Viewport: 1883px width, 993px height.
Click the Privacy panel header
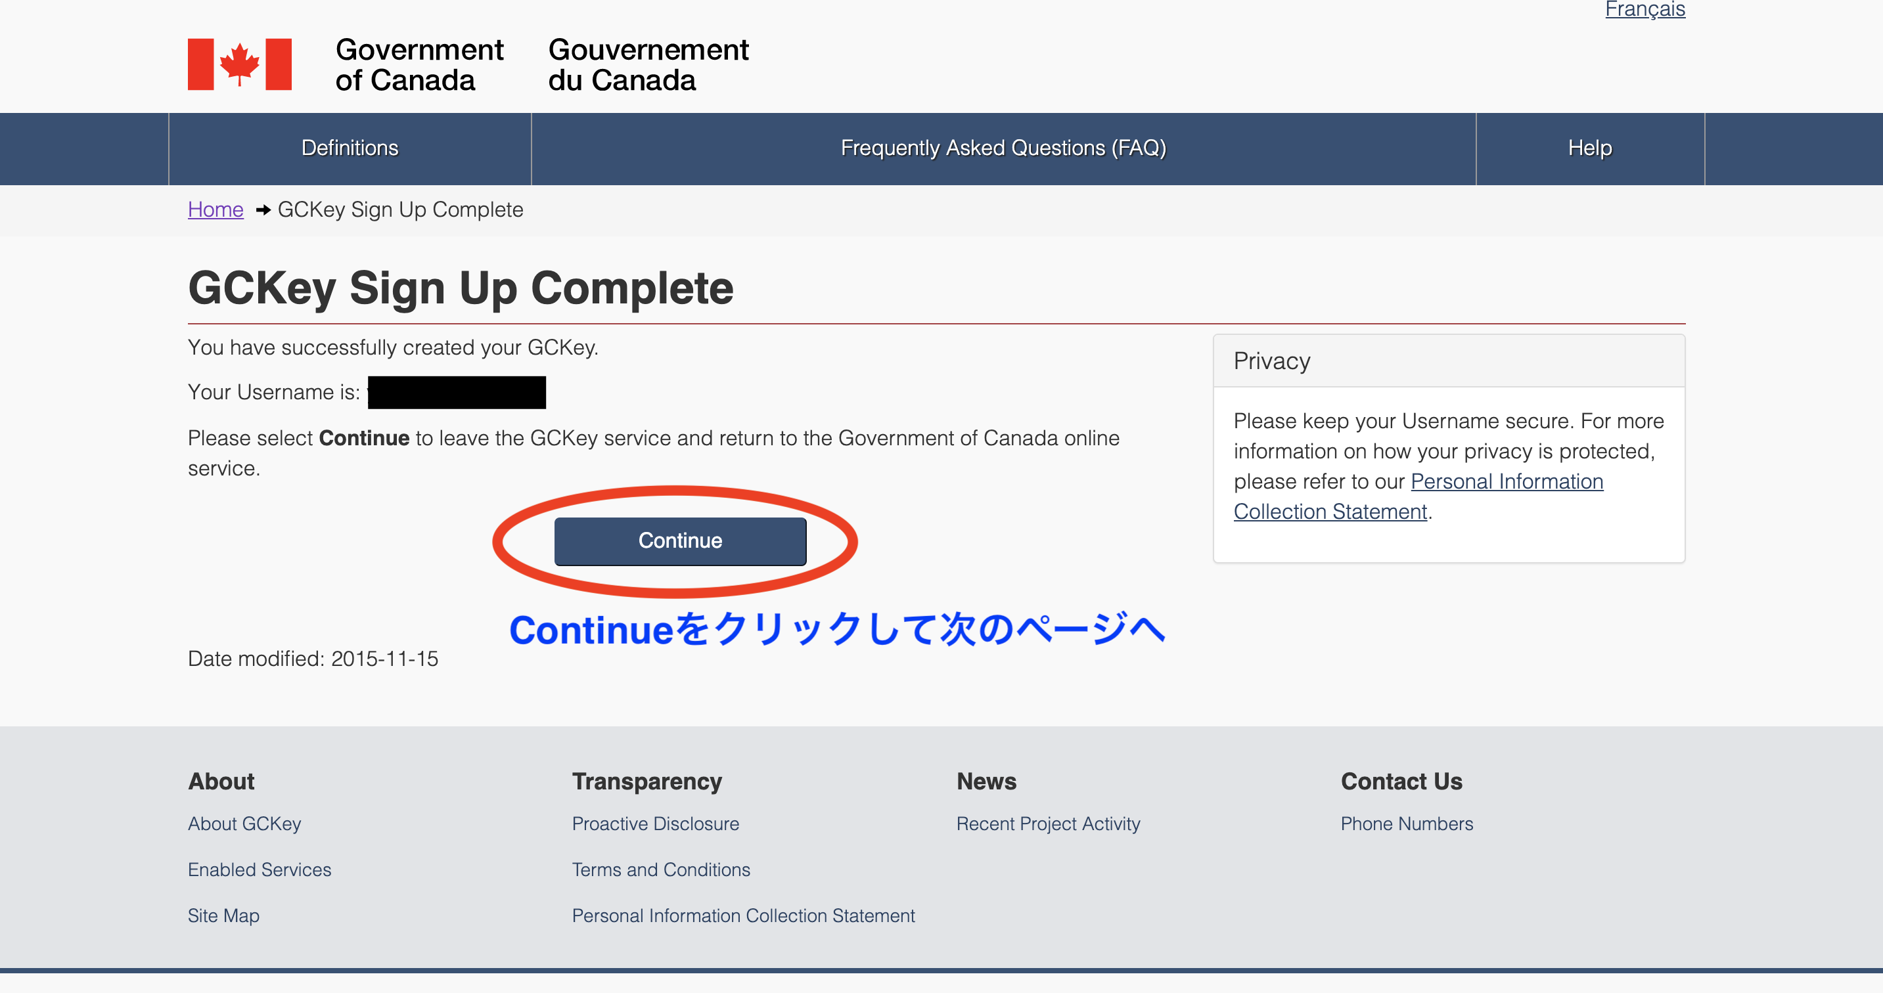pos(1448,361)
